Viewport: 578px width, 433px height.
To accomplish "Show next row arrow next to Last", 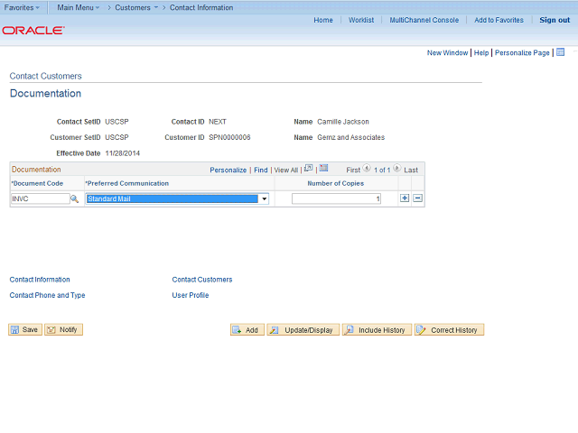I will (396, 169).
